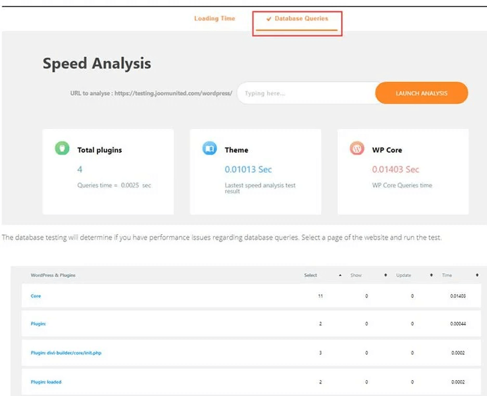The image size is (487, 396).
Task: Click the Update column header text
Action: [403, 275]
